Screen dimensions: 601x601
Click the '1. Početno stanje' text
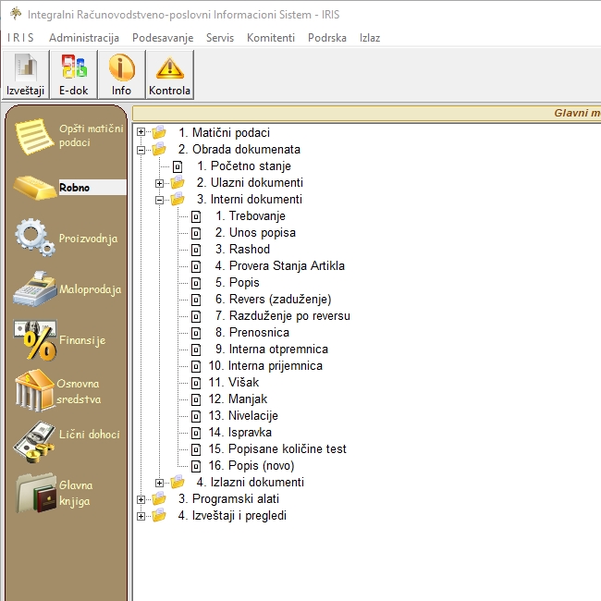click(x=244, y=166)
